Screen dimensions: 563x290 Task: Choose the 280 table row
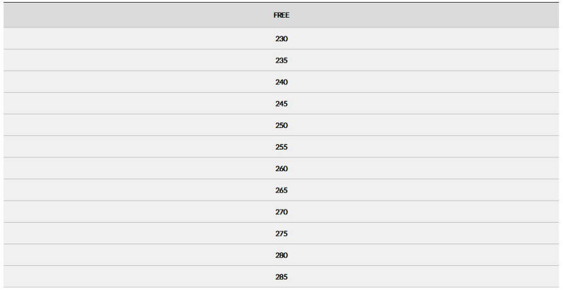pos(281,255)
